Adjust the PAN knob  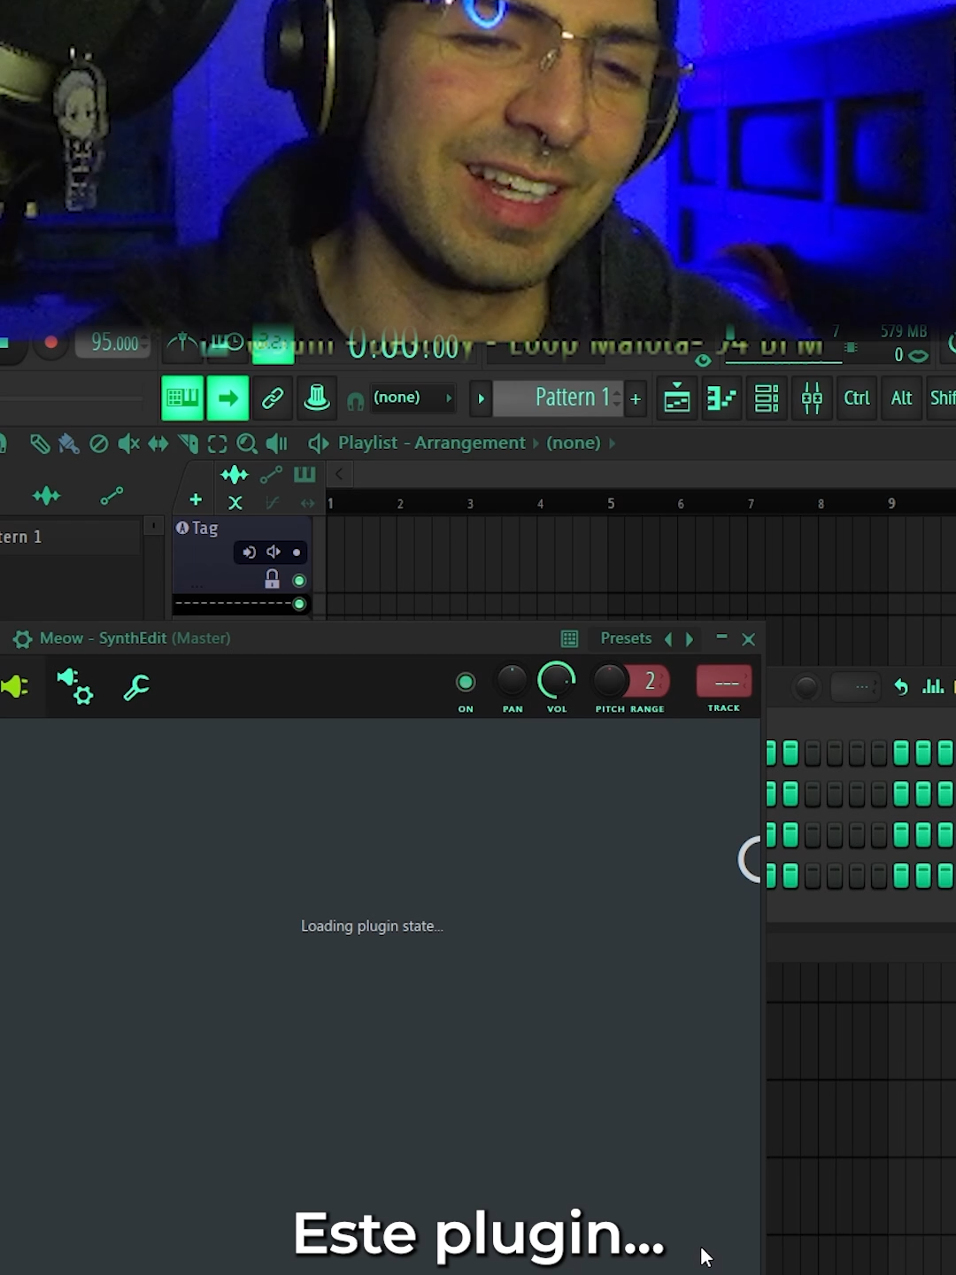pyautogui.click(x=512, y=680)
